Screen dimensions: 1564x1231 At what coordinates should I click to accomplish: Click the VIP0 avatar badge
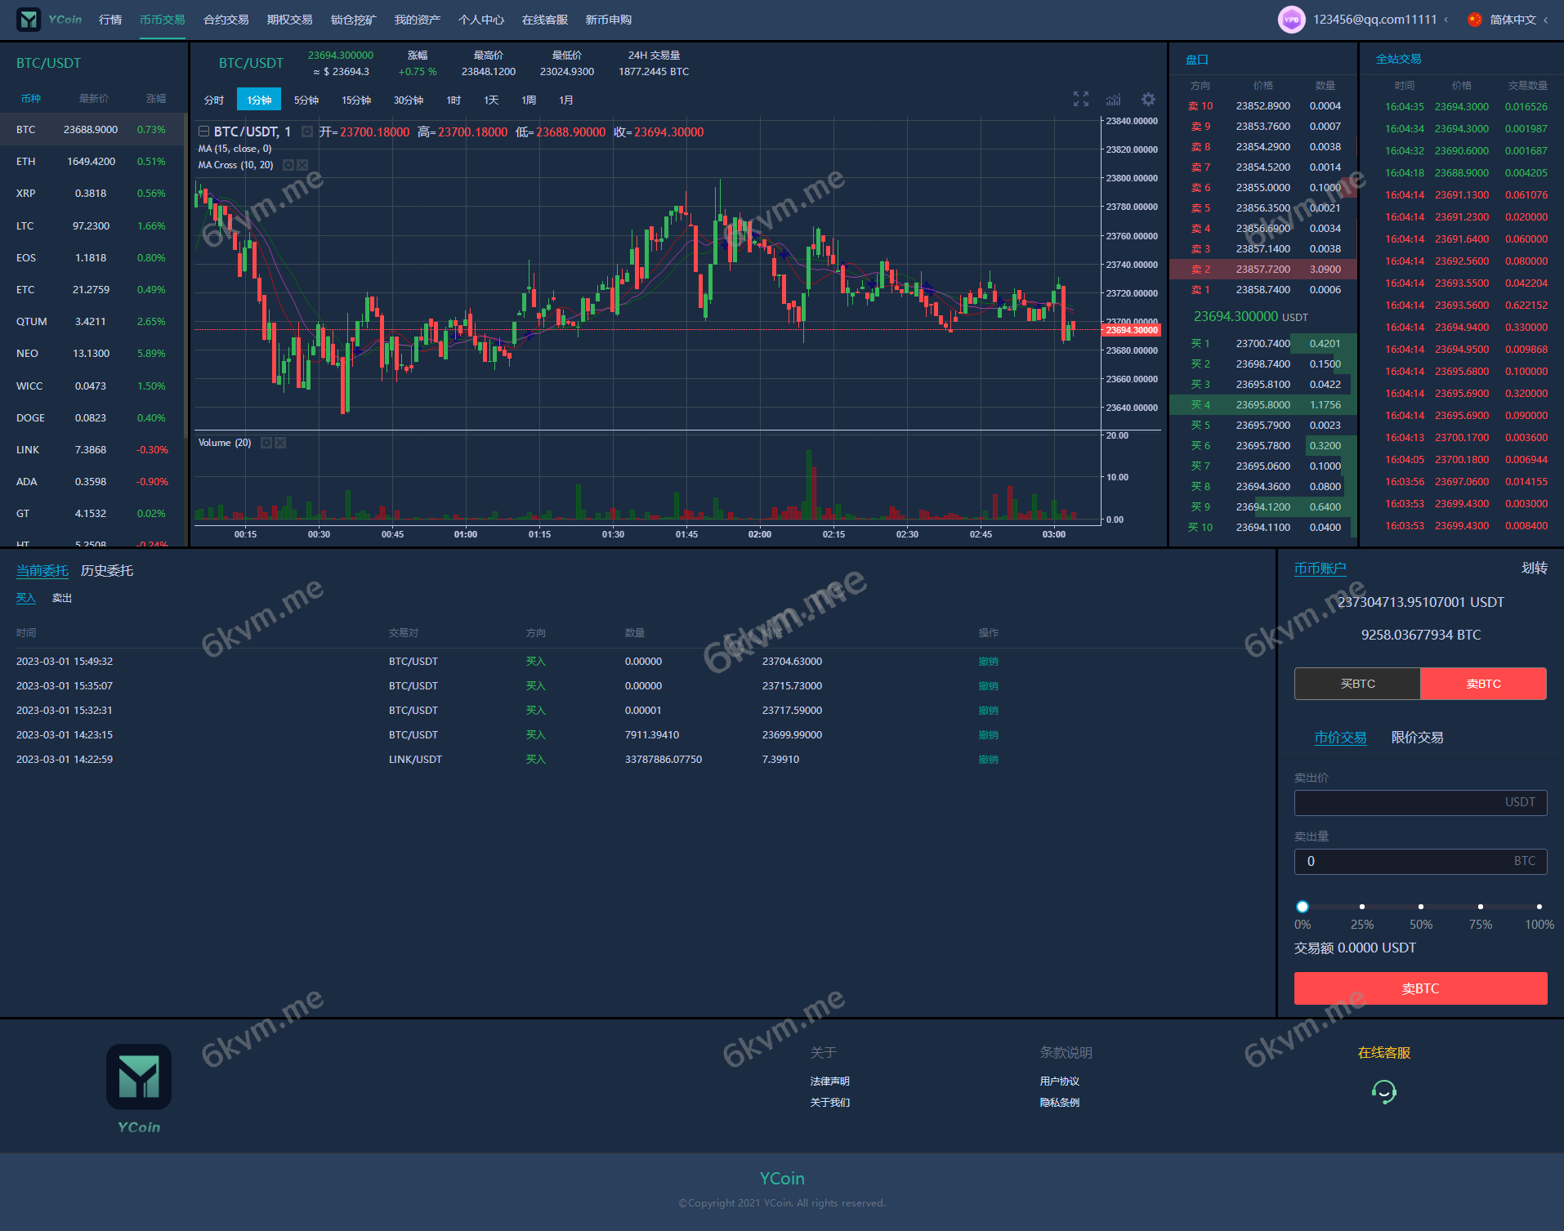[x=1291, y=20]
